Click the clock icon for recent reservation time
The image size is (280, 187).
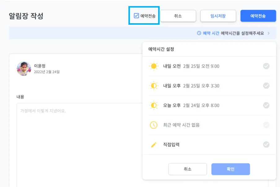(x=153, y=125)
